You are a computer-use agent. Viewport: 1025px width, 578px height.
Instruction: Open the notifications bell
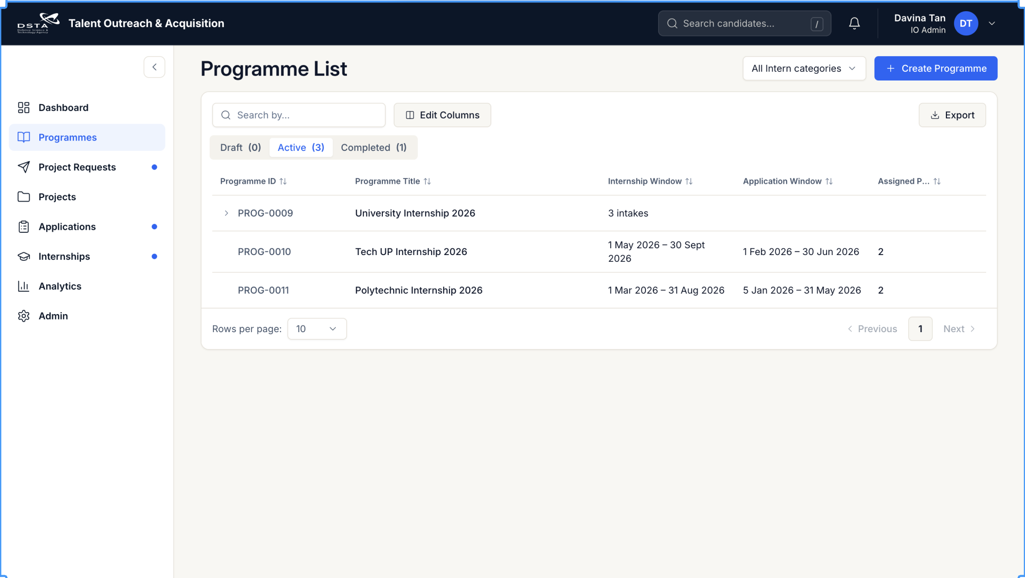click(854, 23)
